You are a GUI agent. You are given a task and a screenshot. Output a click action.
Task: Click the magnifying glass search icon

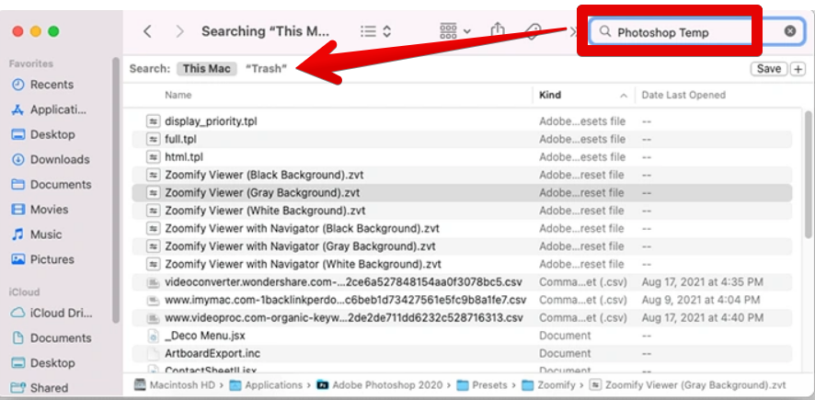point(605,31)
